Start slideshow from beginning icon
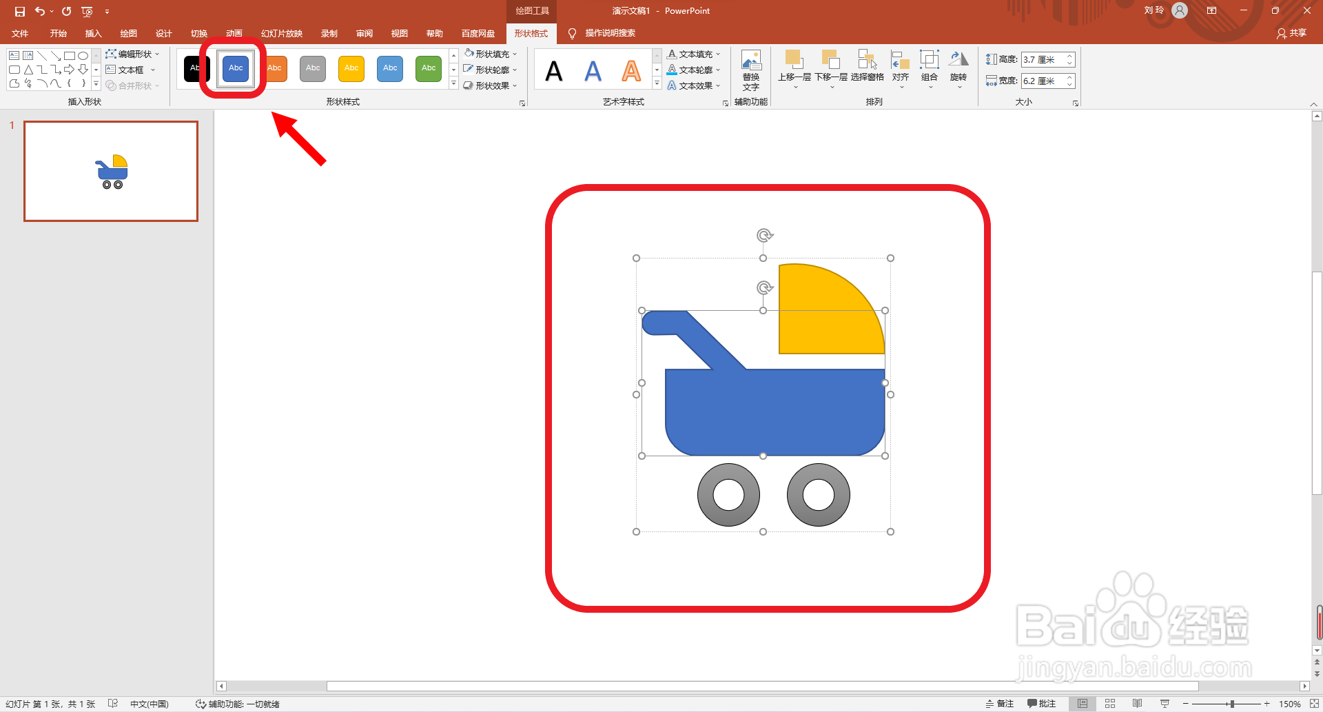The image size is (1323, 712). click(x=87, y=11)
